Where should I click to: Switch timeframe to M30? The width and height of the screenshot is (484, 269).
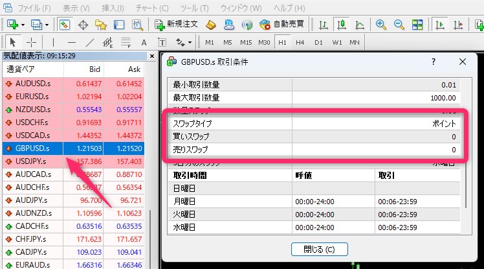click(x=264, y=42)
